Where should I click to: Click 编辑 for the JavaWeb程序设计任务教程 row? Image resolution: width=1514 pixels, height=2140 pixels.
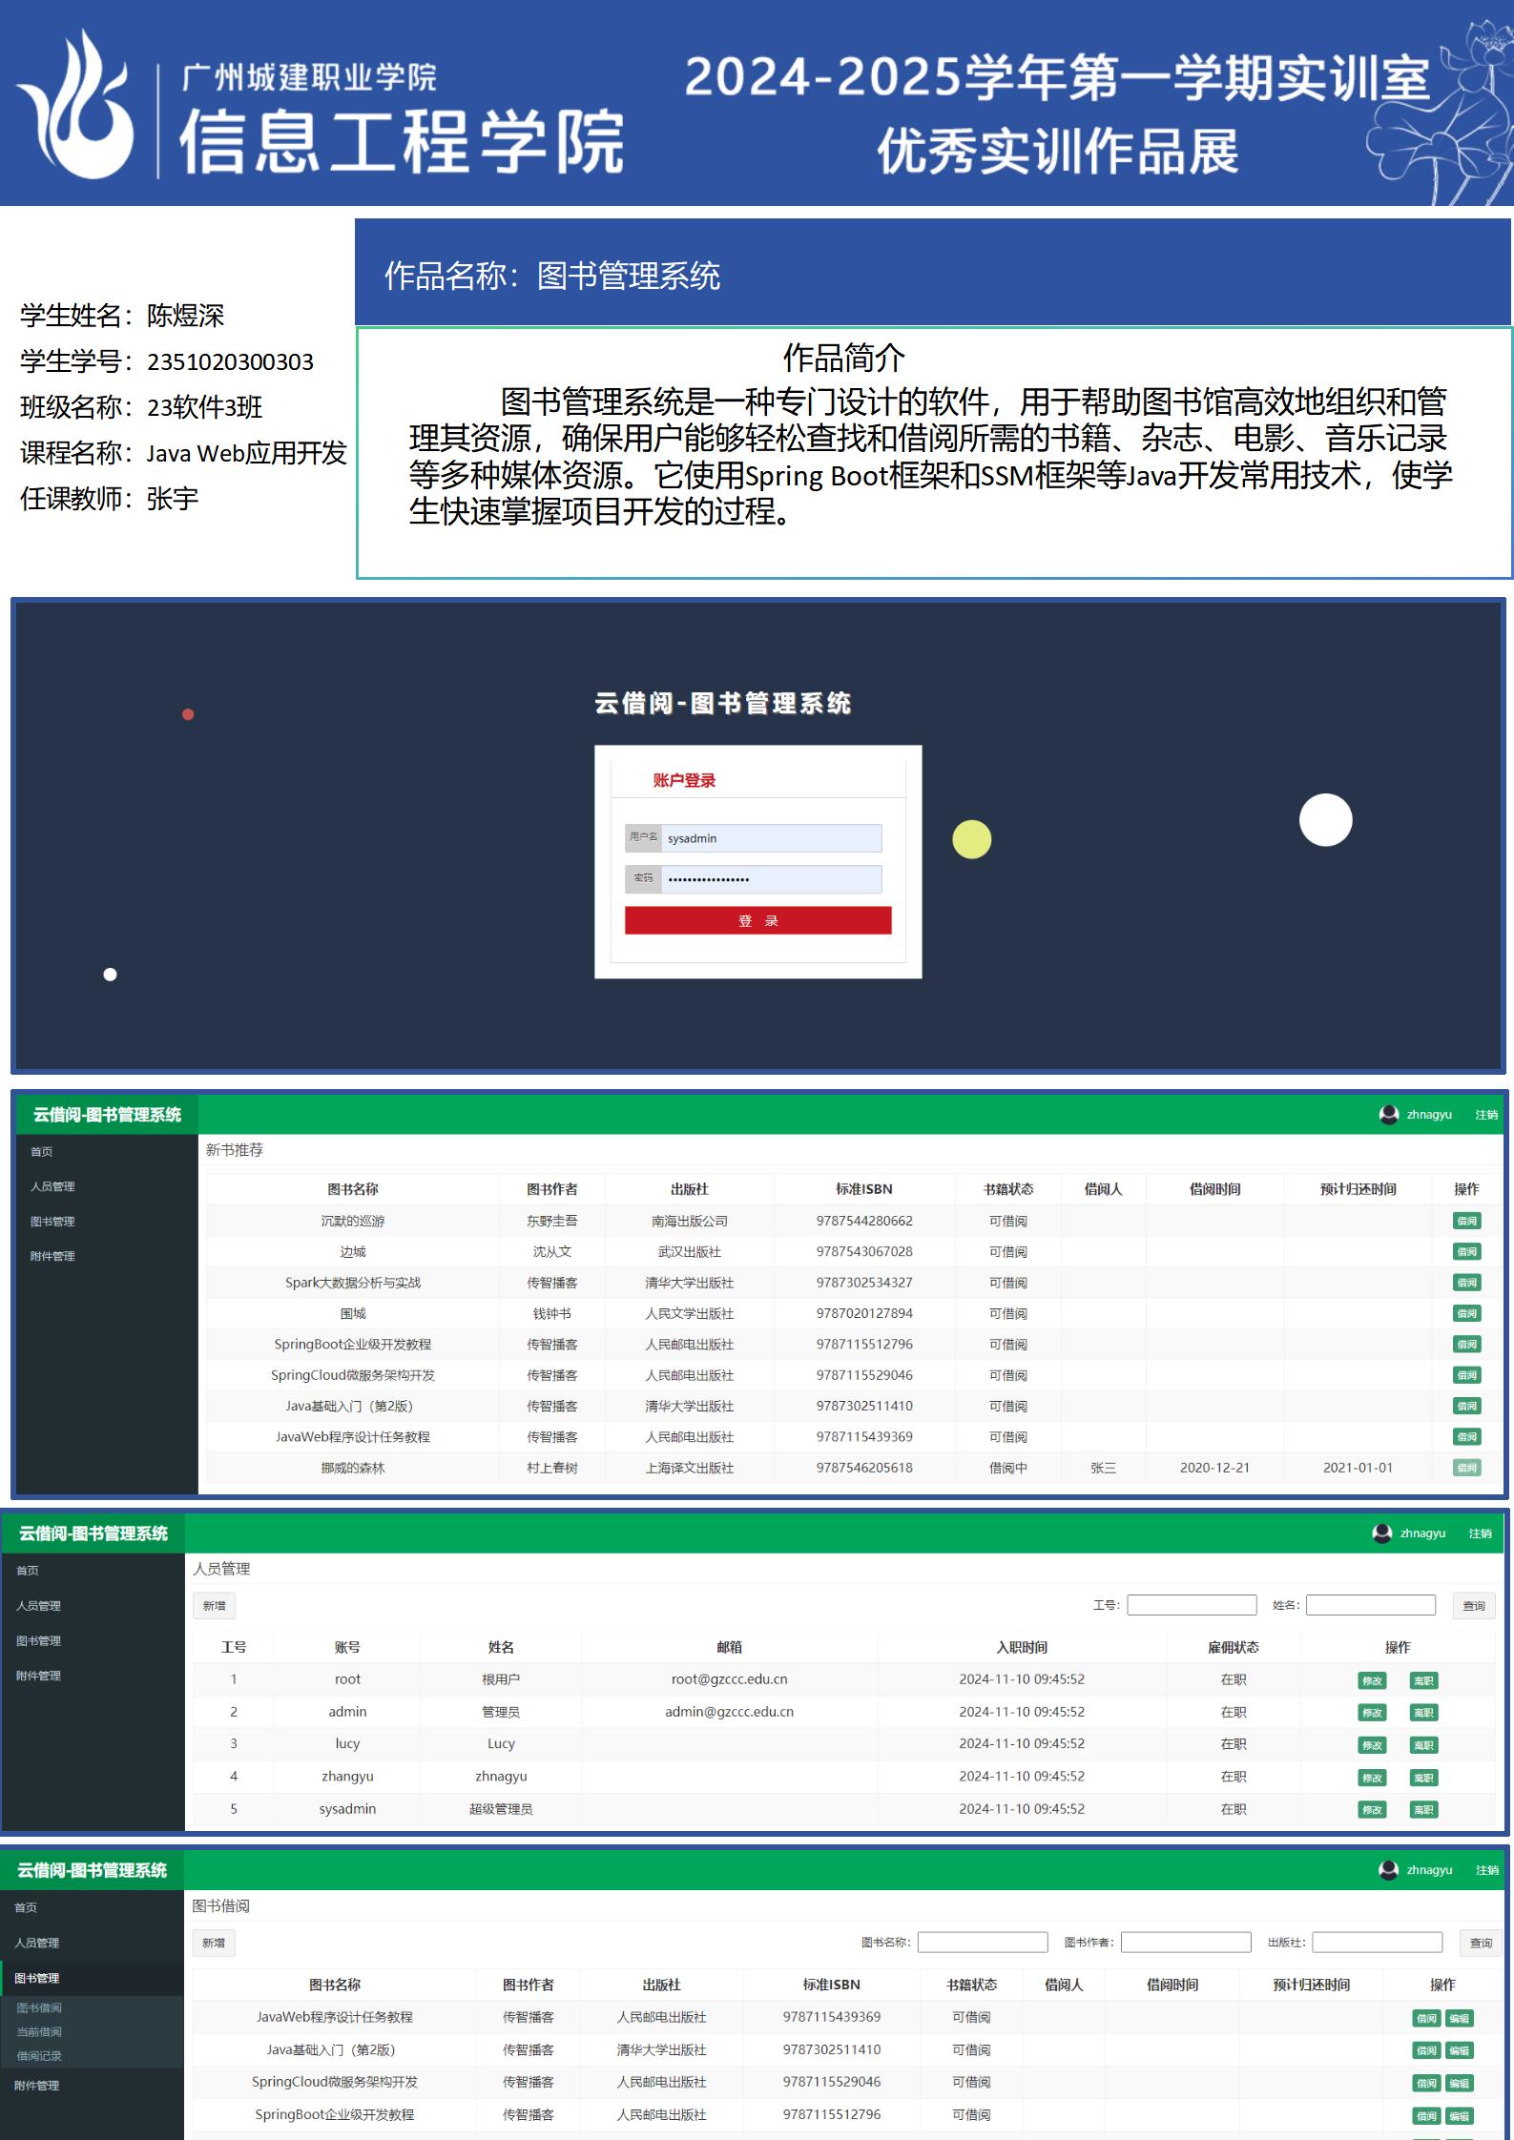pyautogui.click(x=1459, y=2018)
